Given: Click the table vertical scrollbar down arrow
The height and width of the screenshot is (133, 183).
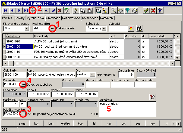Looking at the screenshot, I should click(x=177, y=58).
